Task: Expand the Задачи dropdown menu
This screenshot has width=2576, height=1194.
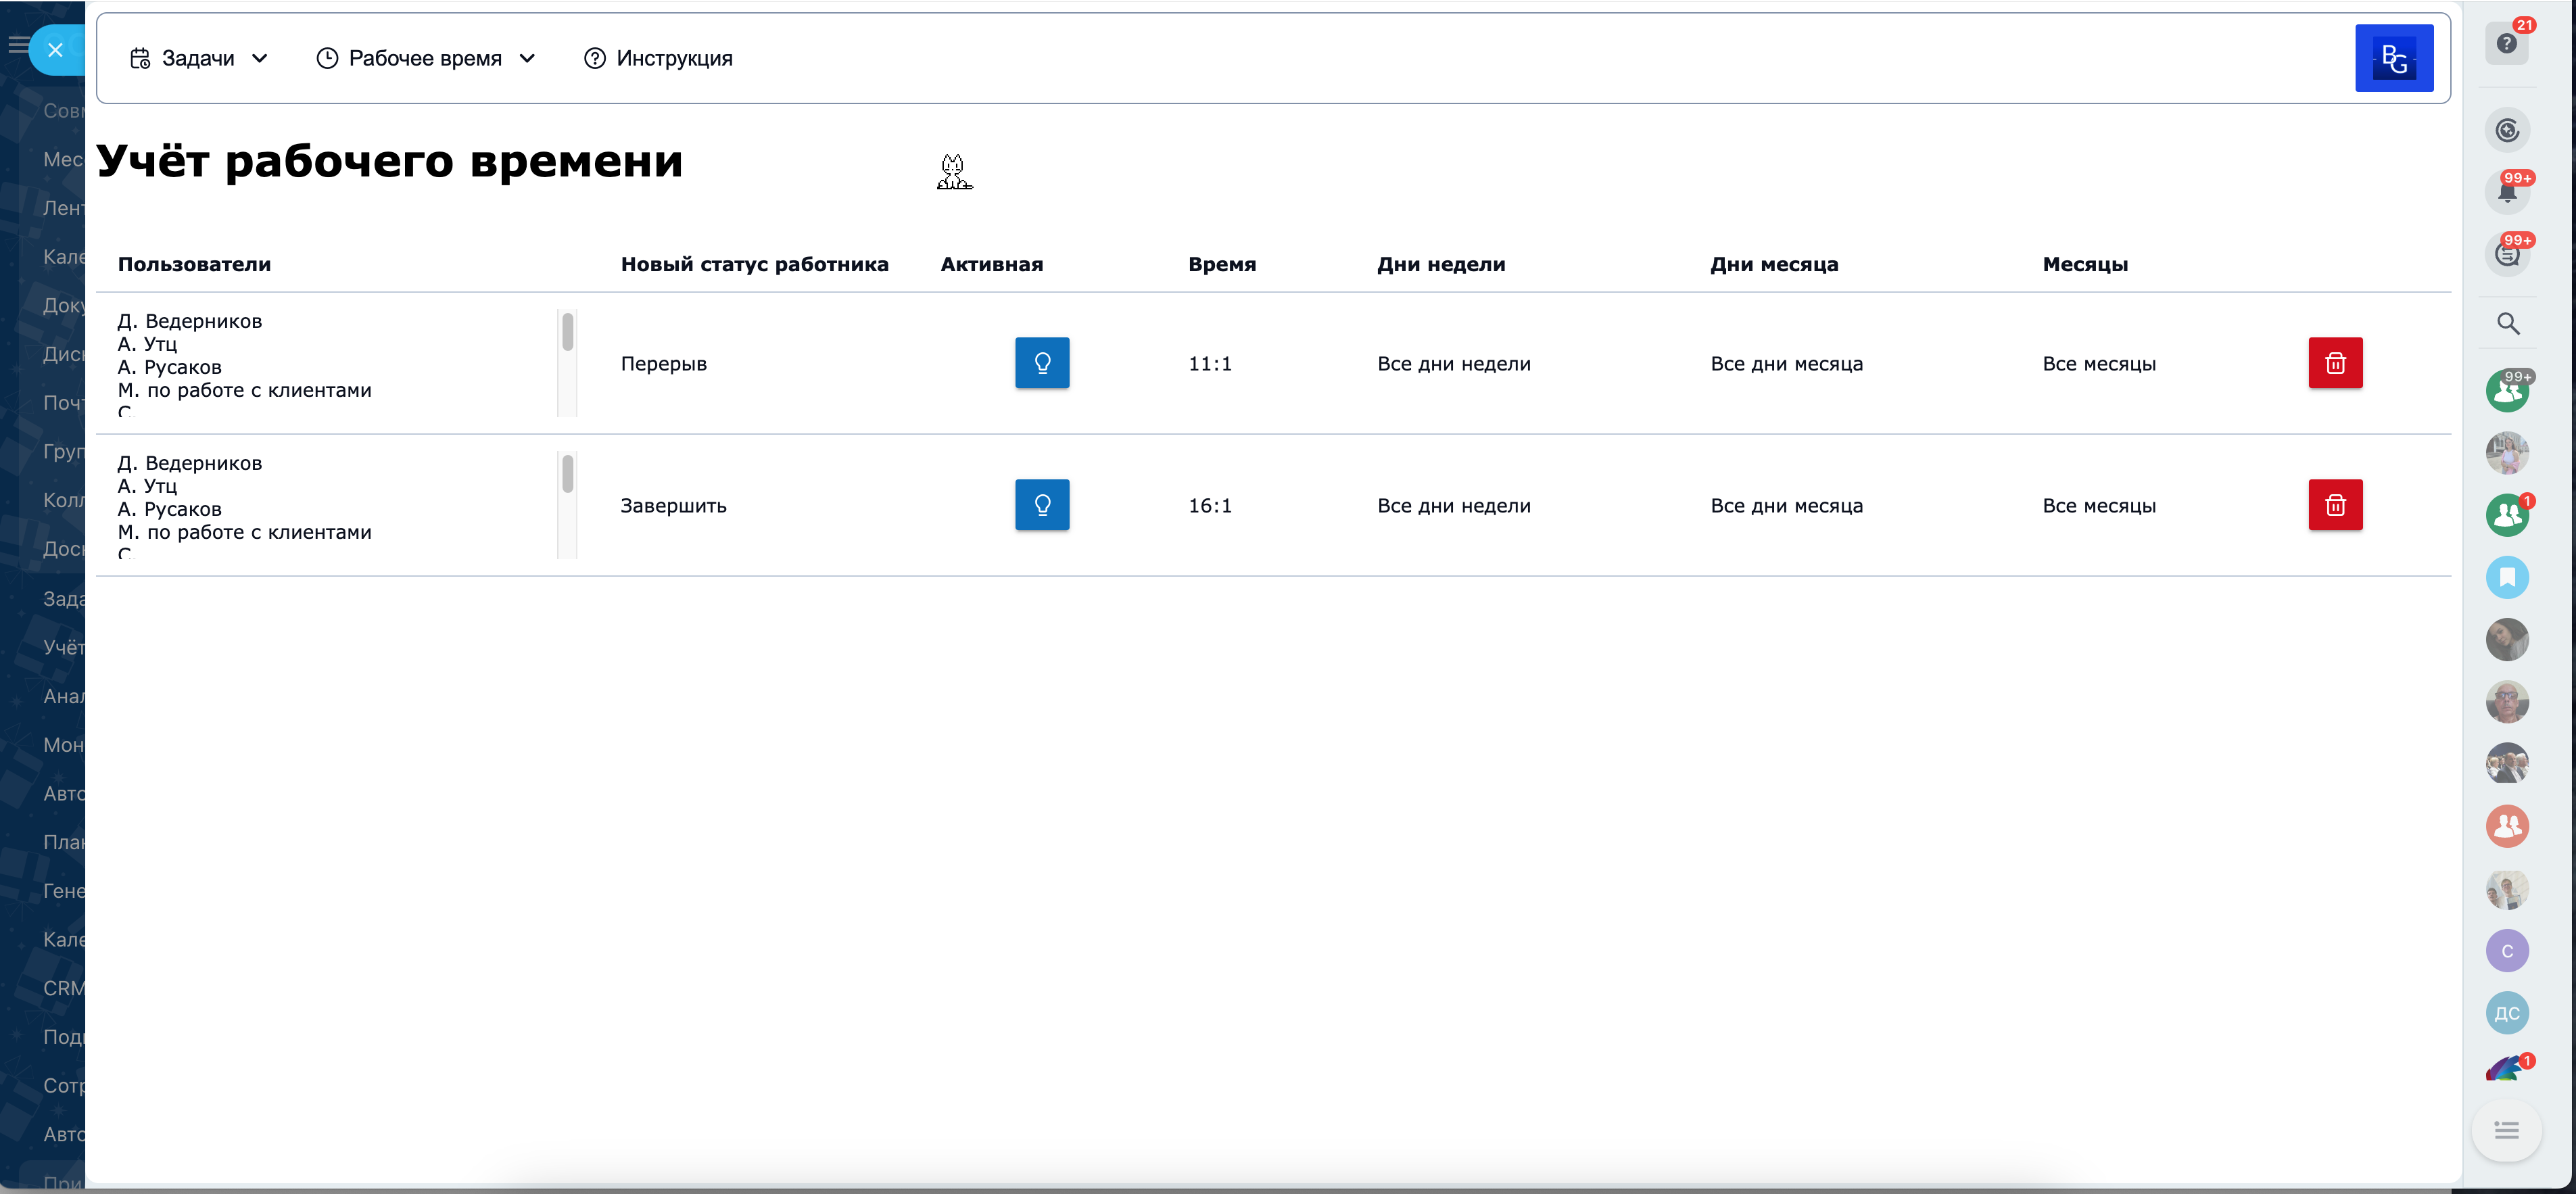Action: point(199,59)
